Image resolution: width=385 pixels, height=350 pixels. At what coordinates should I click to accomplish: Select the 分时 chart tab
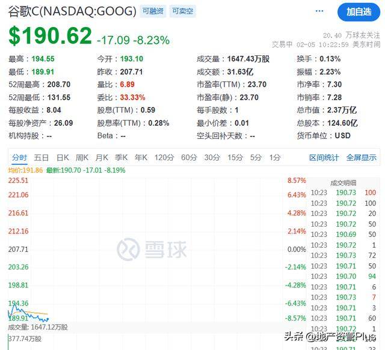tap(19, 158)
